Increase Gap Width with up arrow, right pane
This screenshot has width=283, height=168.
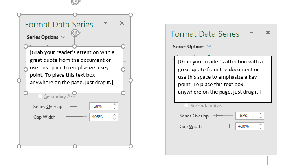pos(261,124)
